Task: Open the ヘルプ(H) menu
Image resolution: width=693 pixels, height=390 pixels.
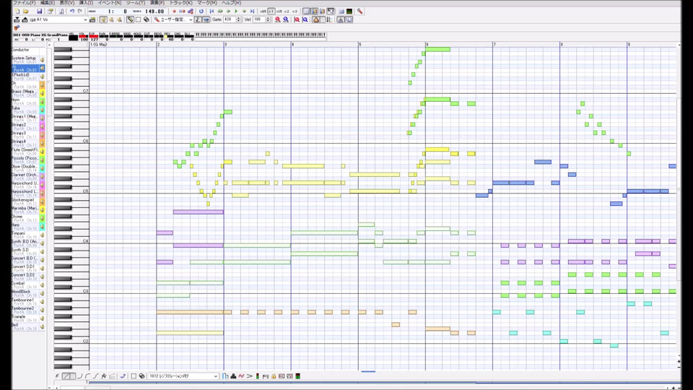Action: pyautogui.click(x=231, y=3)
